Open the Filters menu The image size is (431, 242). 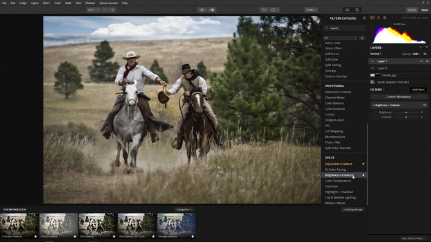coord(46,3)
